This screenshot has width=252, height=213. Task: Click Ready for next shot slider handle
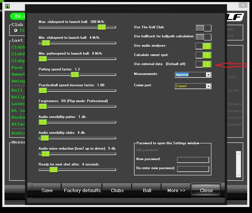(53, 170)
